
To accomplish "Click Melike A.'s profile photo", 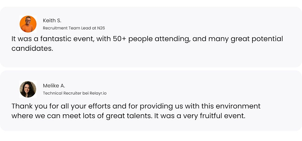I will point(28,89).
